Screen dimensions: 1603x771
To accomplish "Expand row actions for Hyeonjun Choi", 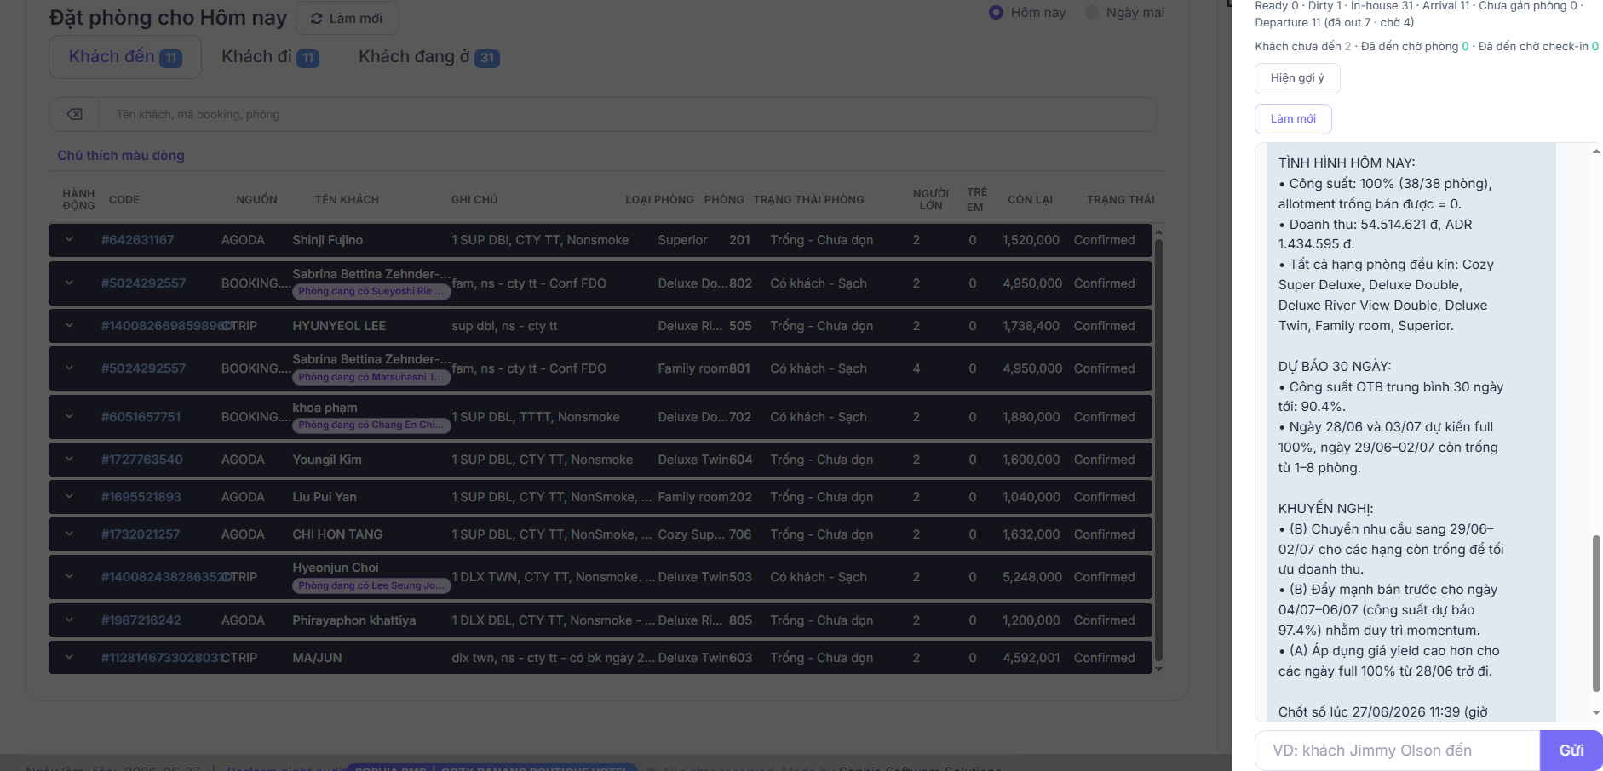I will pos(69,577).
